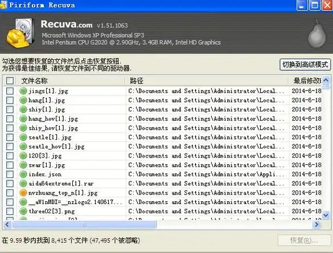Screen dimensions: 333x253
Task: Click the green status dot for hang_hov[1].jpg
Action: coord(23,119)
